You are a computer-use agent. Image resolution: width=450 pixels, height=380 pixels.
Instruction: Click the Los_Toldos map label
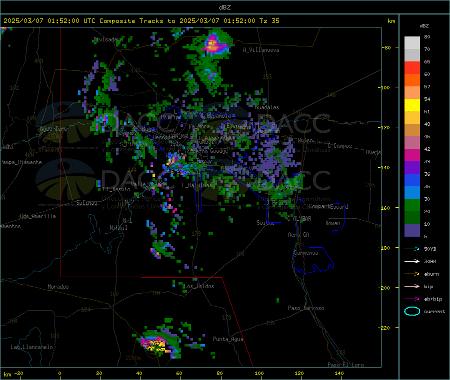[199, 286]
